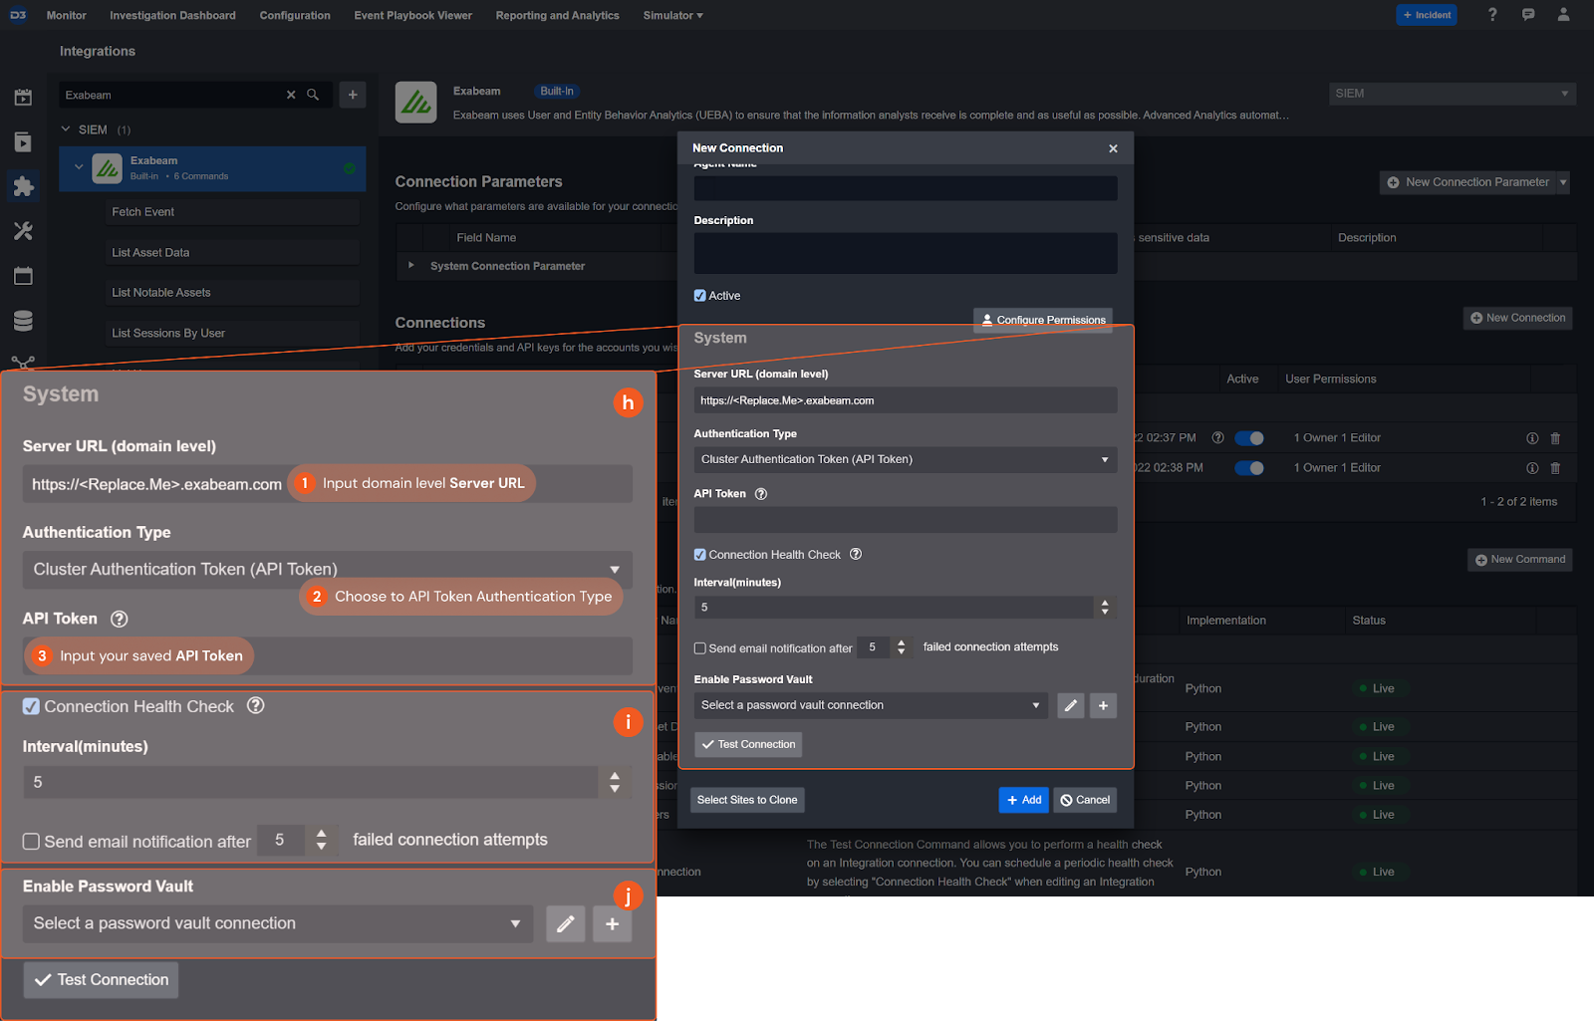Toggle Active switch for the 02:37 PM connection
The image size is (1594, 1021).
pyautogui.click(x=1249, y=438)
